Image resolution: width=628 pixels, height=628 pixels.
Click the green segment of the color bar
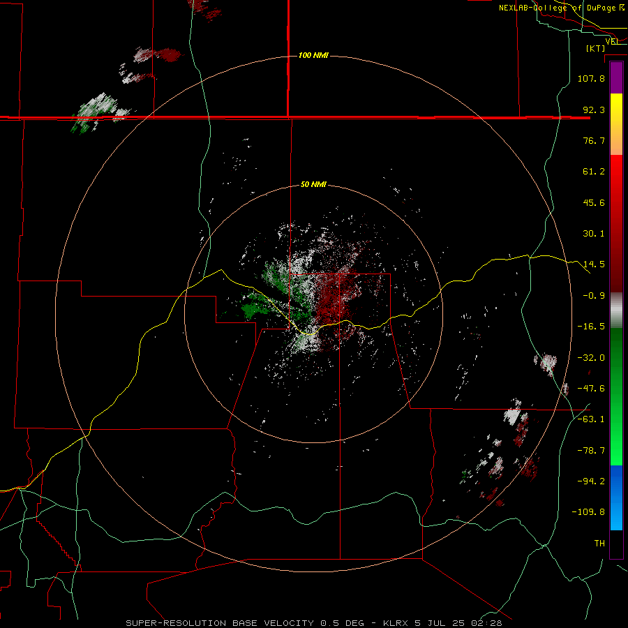point(616,396)
